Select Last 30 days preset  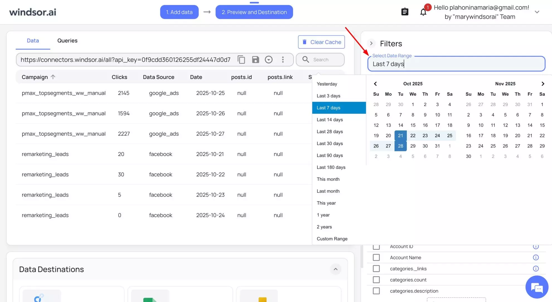[x=330, y=143]
